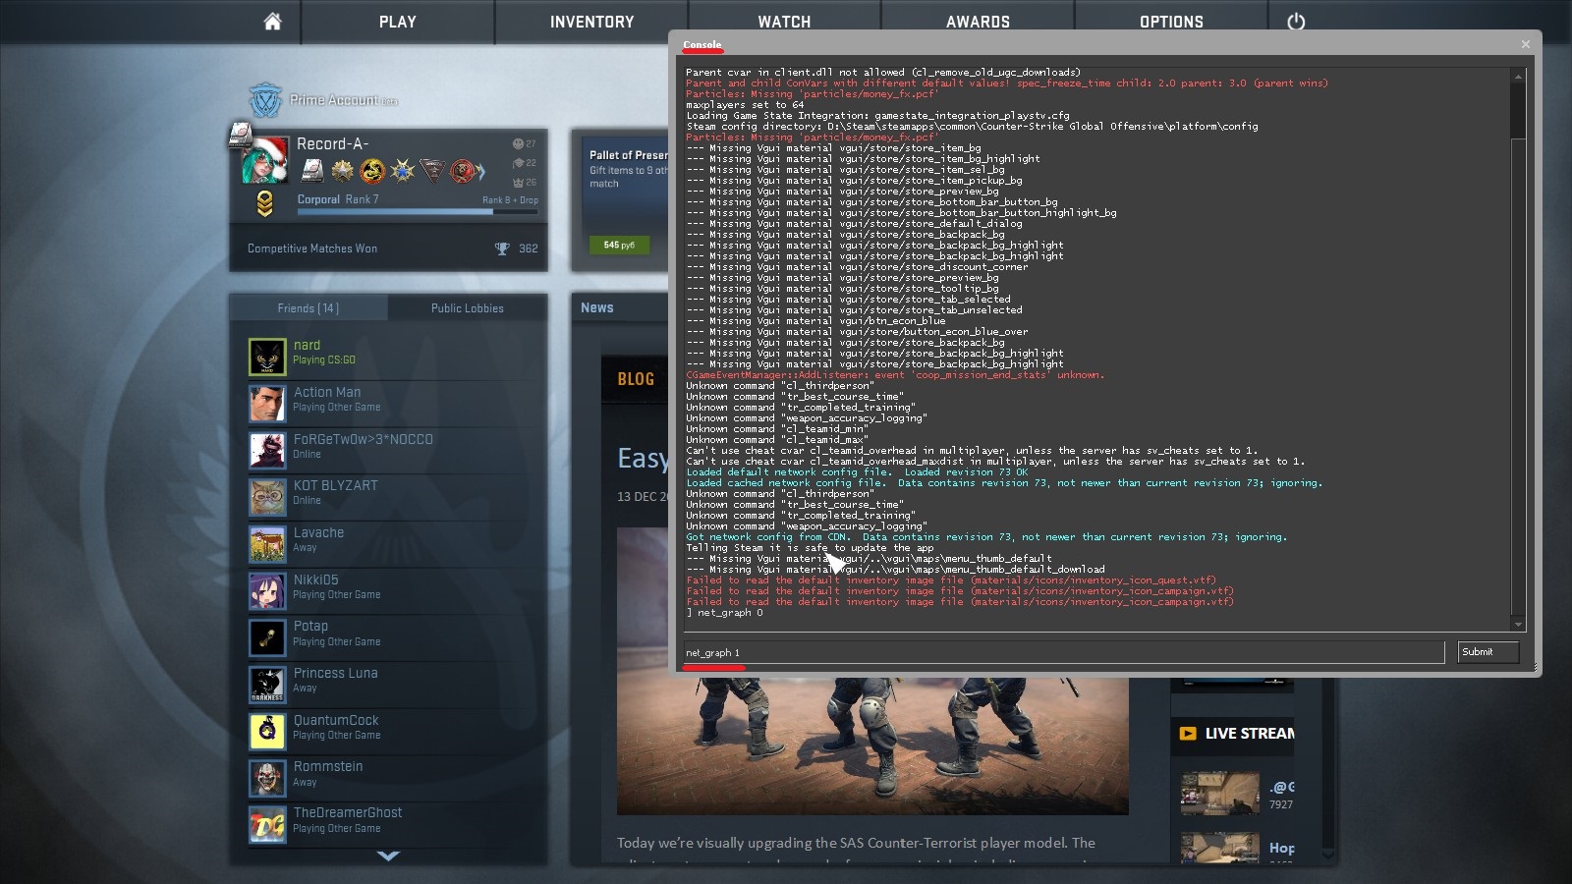Click the Console window title
This screenshot has height=884, width=1572.
[702, 45]
